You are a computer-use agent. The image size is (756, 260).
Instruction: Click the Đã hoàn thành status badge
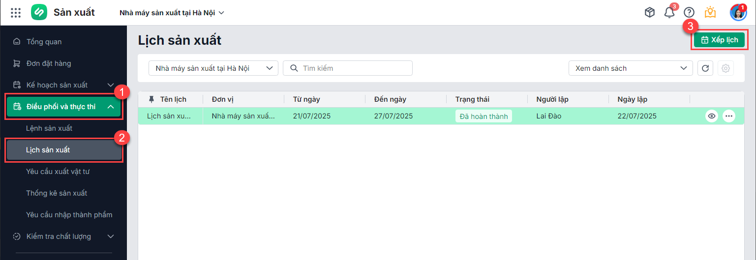(x=484, y=116)
